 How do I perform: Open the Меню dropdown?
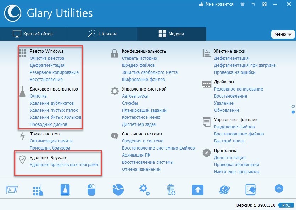pyautogui.click(x=283, y=34)
